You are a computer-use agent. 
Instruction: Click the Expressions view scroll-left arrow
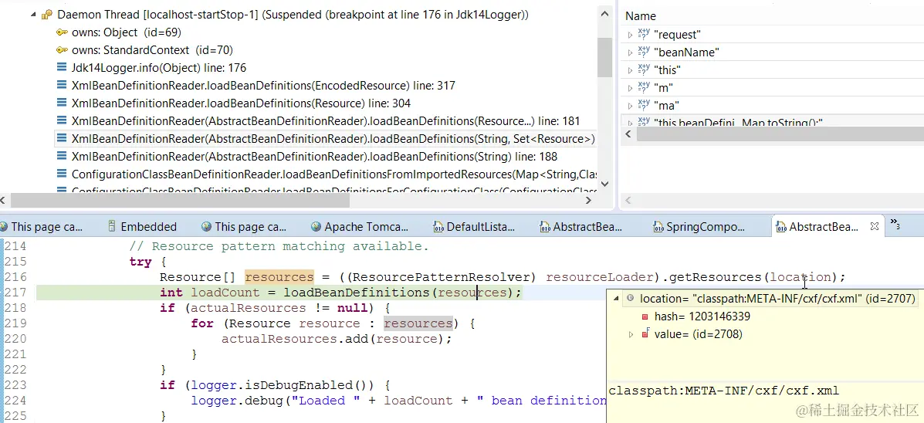tap(628, 134)
